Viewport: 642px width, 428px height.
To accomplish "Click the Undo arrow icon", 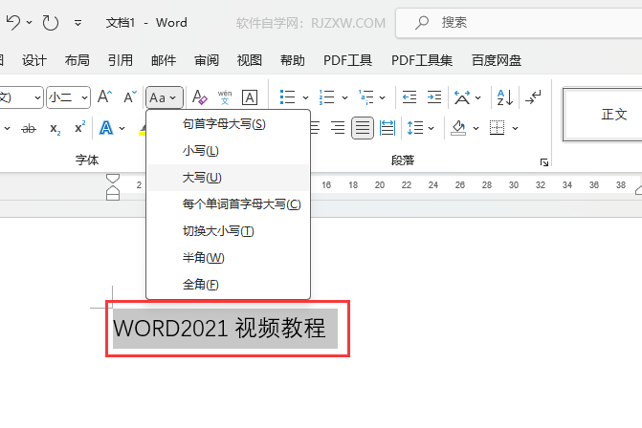I will point(13,23).
